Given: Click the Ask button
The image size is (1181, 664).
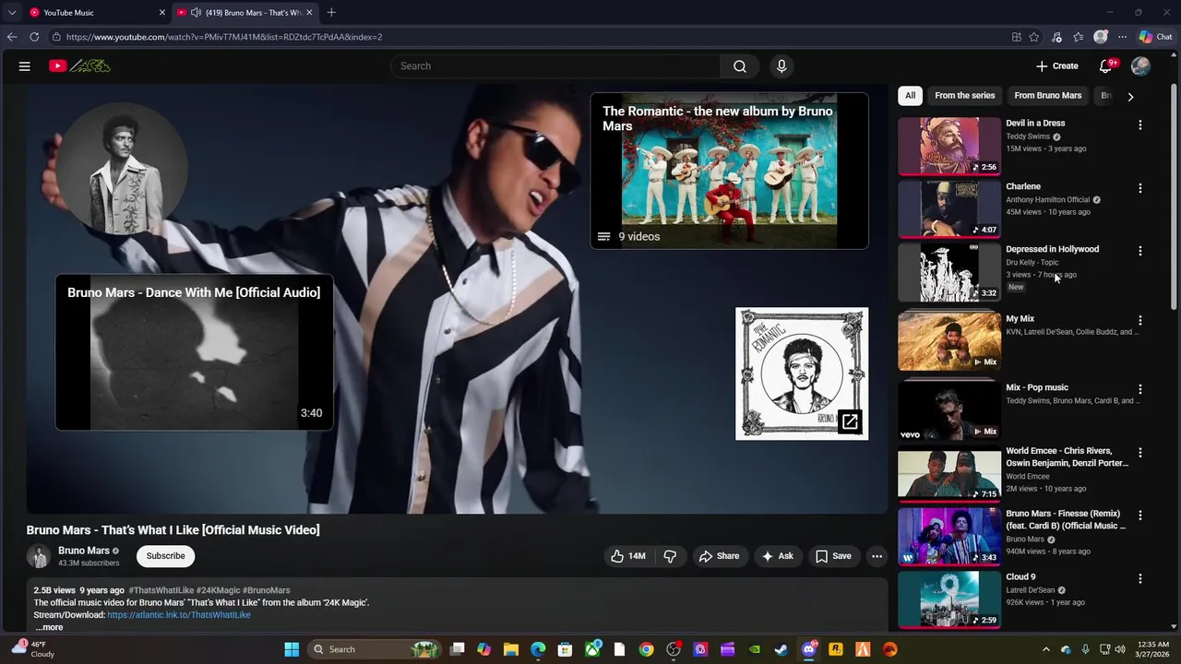Looking at the screenshot, I should click(777, 556).
